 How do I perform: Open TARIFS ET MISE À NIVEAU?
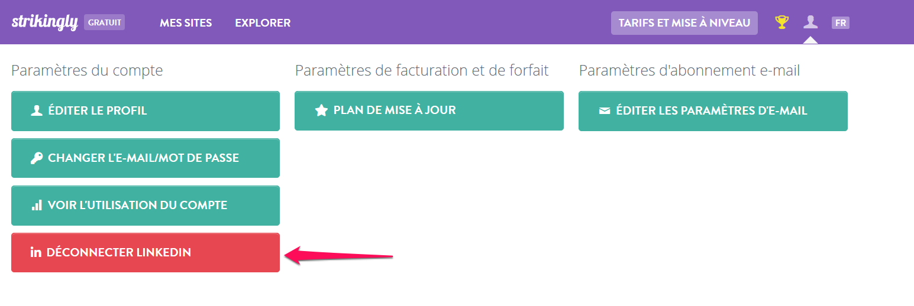(684, 23)
